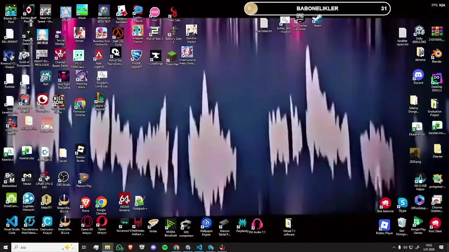Open Spotify from the taskbar
This screenshot has width=449, height=252.
165,247
